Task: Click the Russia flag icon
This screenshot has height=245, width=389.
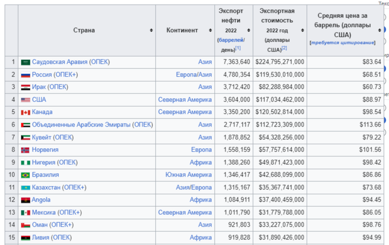Action: tap(26, 75)
